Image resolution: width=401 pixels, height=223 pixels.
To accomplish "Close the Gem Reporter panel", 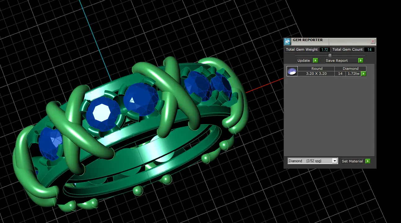I will [x=373, y=41].
